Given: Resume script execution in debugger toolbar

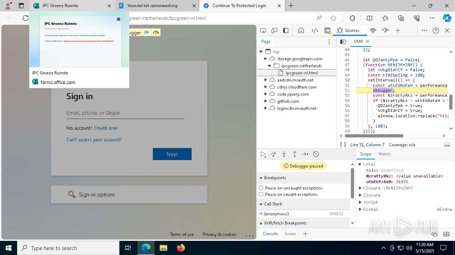Looking at the screenshot, I should coord(263,154).
